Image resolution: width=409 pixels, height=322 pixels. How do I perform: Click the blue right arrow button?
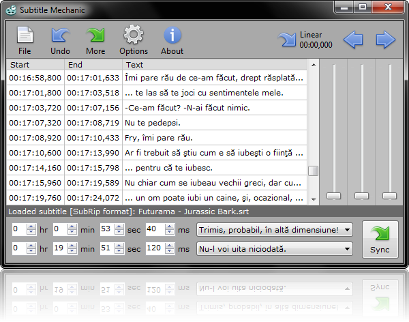[x=386, y=40]
